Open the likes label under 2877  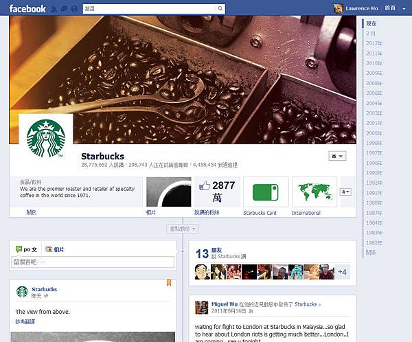point(207,212)
